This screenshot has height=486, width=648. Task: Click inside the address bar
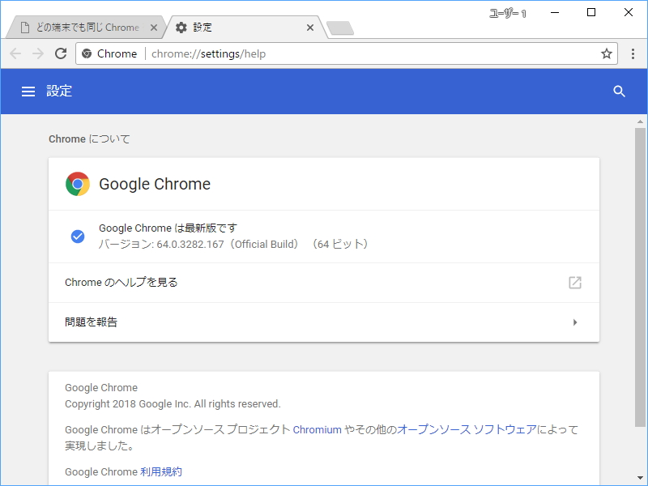click(x=324, y=53)
